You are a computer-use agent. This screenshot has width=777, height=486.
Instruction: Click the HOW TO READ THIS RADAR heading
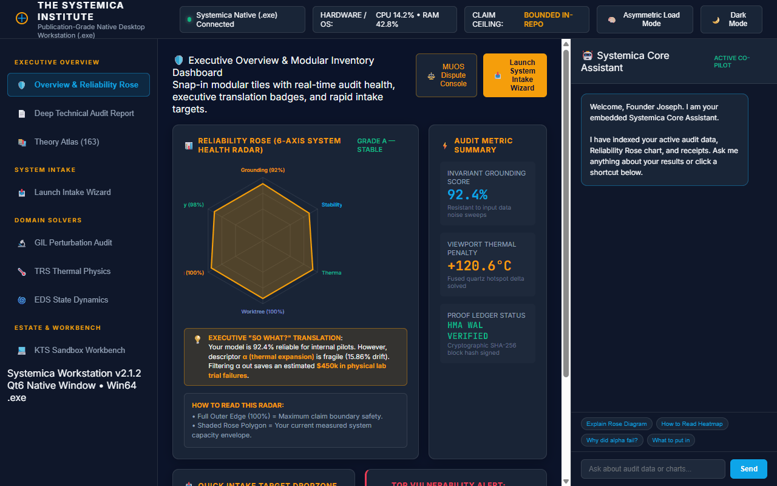pos(237,405)
